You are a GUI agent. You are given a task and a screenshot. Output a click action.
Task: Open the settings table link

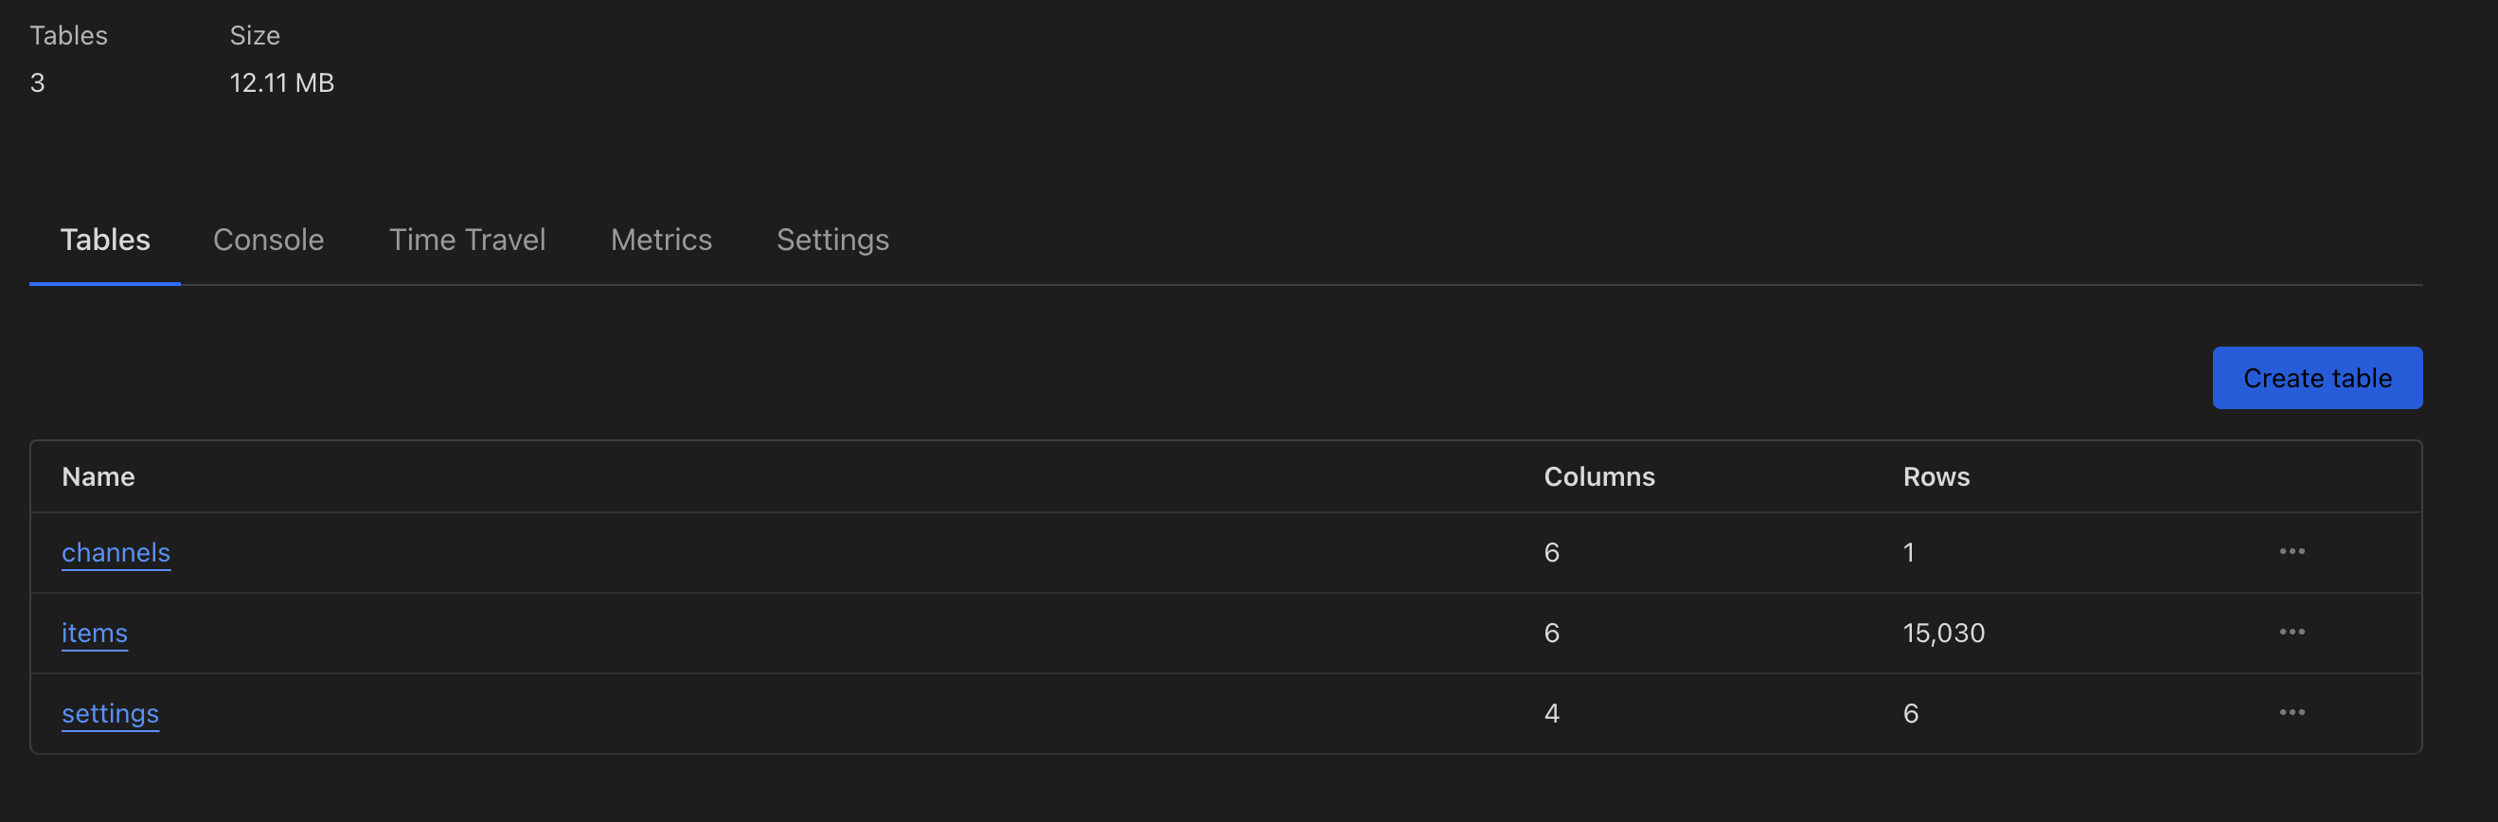coord(110,713)
